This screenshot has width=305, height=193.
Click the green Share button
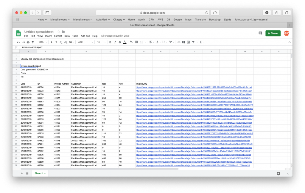tap(273, 33)
